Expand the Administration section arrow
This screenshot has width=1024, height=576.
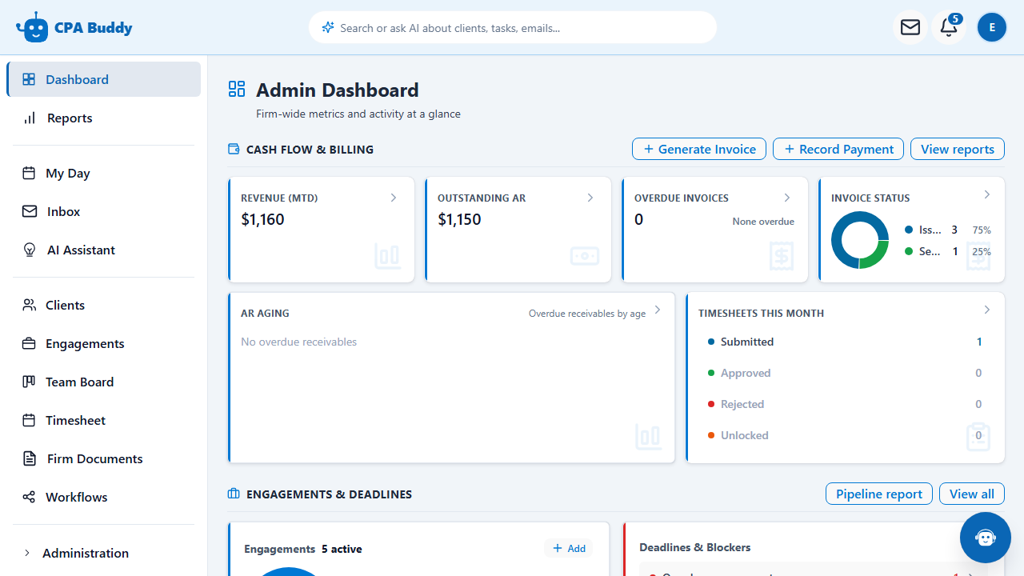(27, 553)
